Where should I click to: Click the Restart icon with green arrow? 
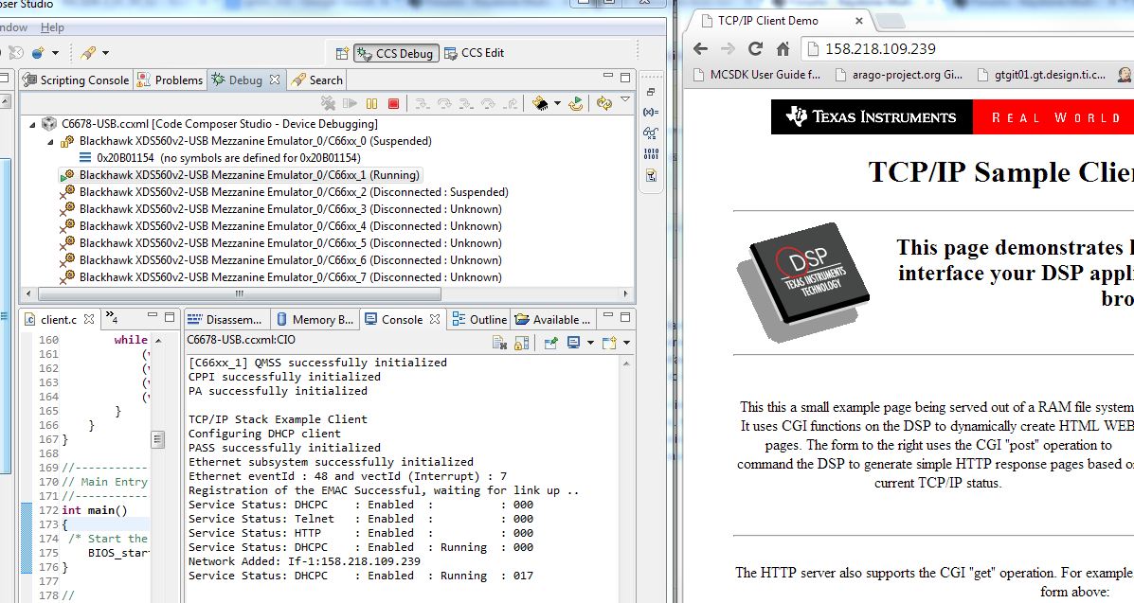[x=576, y=103]
